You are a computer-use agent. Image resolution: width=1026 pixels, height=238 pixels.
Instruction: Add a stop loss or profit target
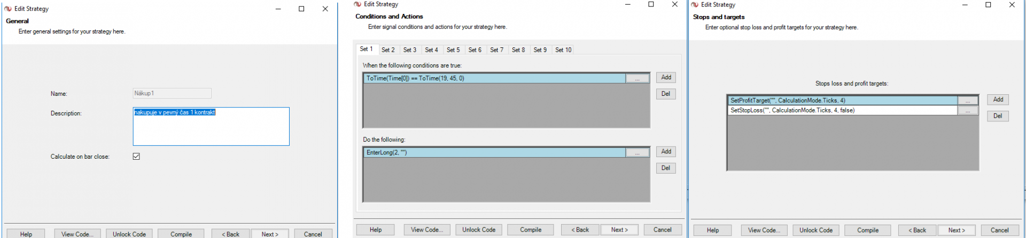click(998, 100)
